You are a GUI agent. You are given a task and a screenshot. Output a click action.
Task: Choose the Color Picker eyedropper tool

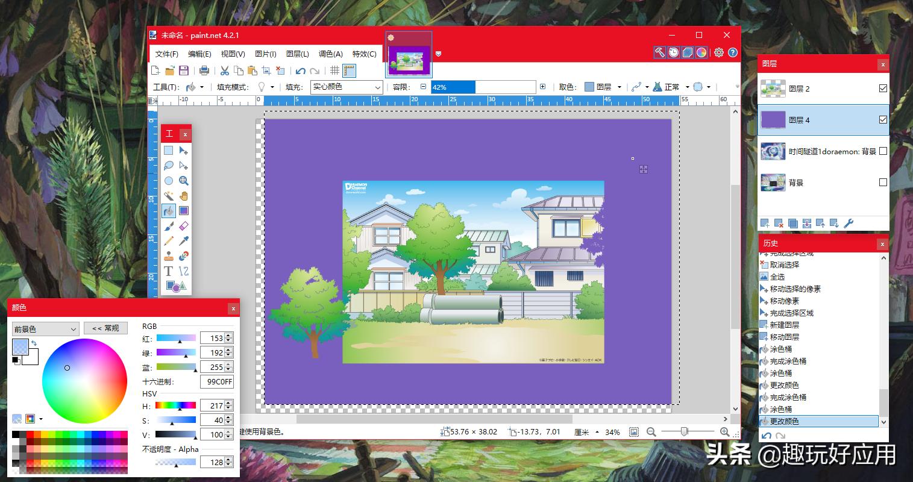[x=184, y=240]
